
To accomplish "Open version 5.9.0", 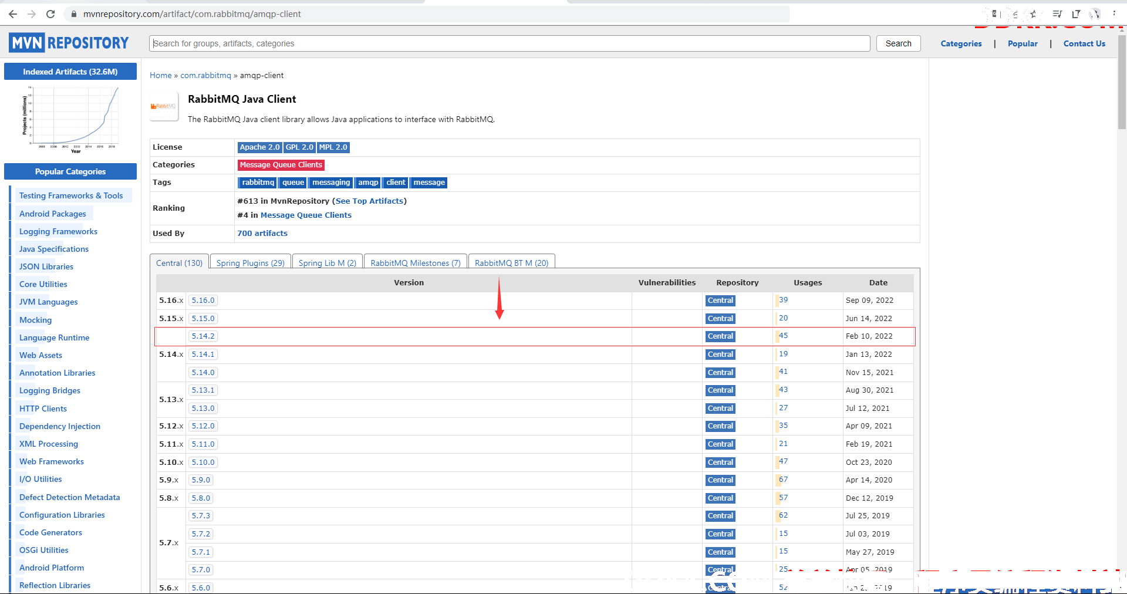I will tap(201, 480).
